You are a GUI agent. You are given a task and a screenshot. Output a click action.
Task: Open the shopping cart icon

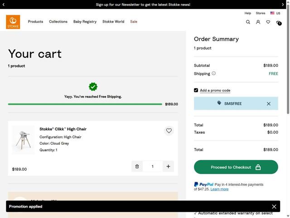[278, 22]
